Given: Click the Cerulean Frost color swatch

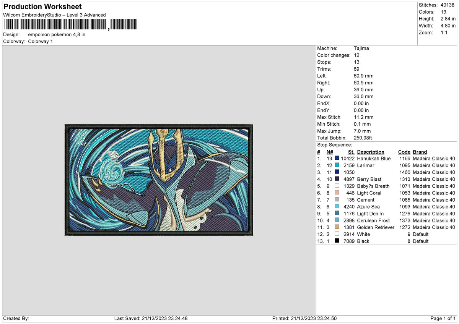Looking at the screenshot, I should pyautogui.click(x=337, y=220).
